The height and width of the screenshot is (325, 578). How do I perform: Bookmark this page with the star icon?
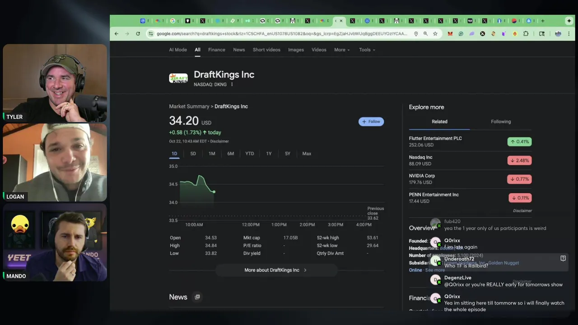[435, 33]
